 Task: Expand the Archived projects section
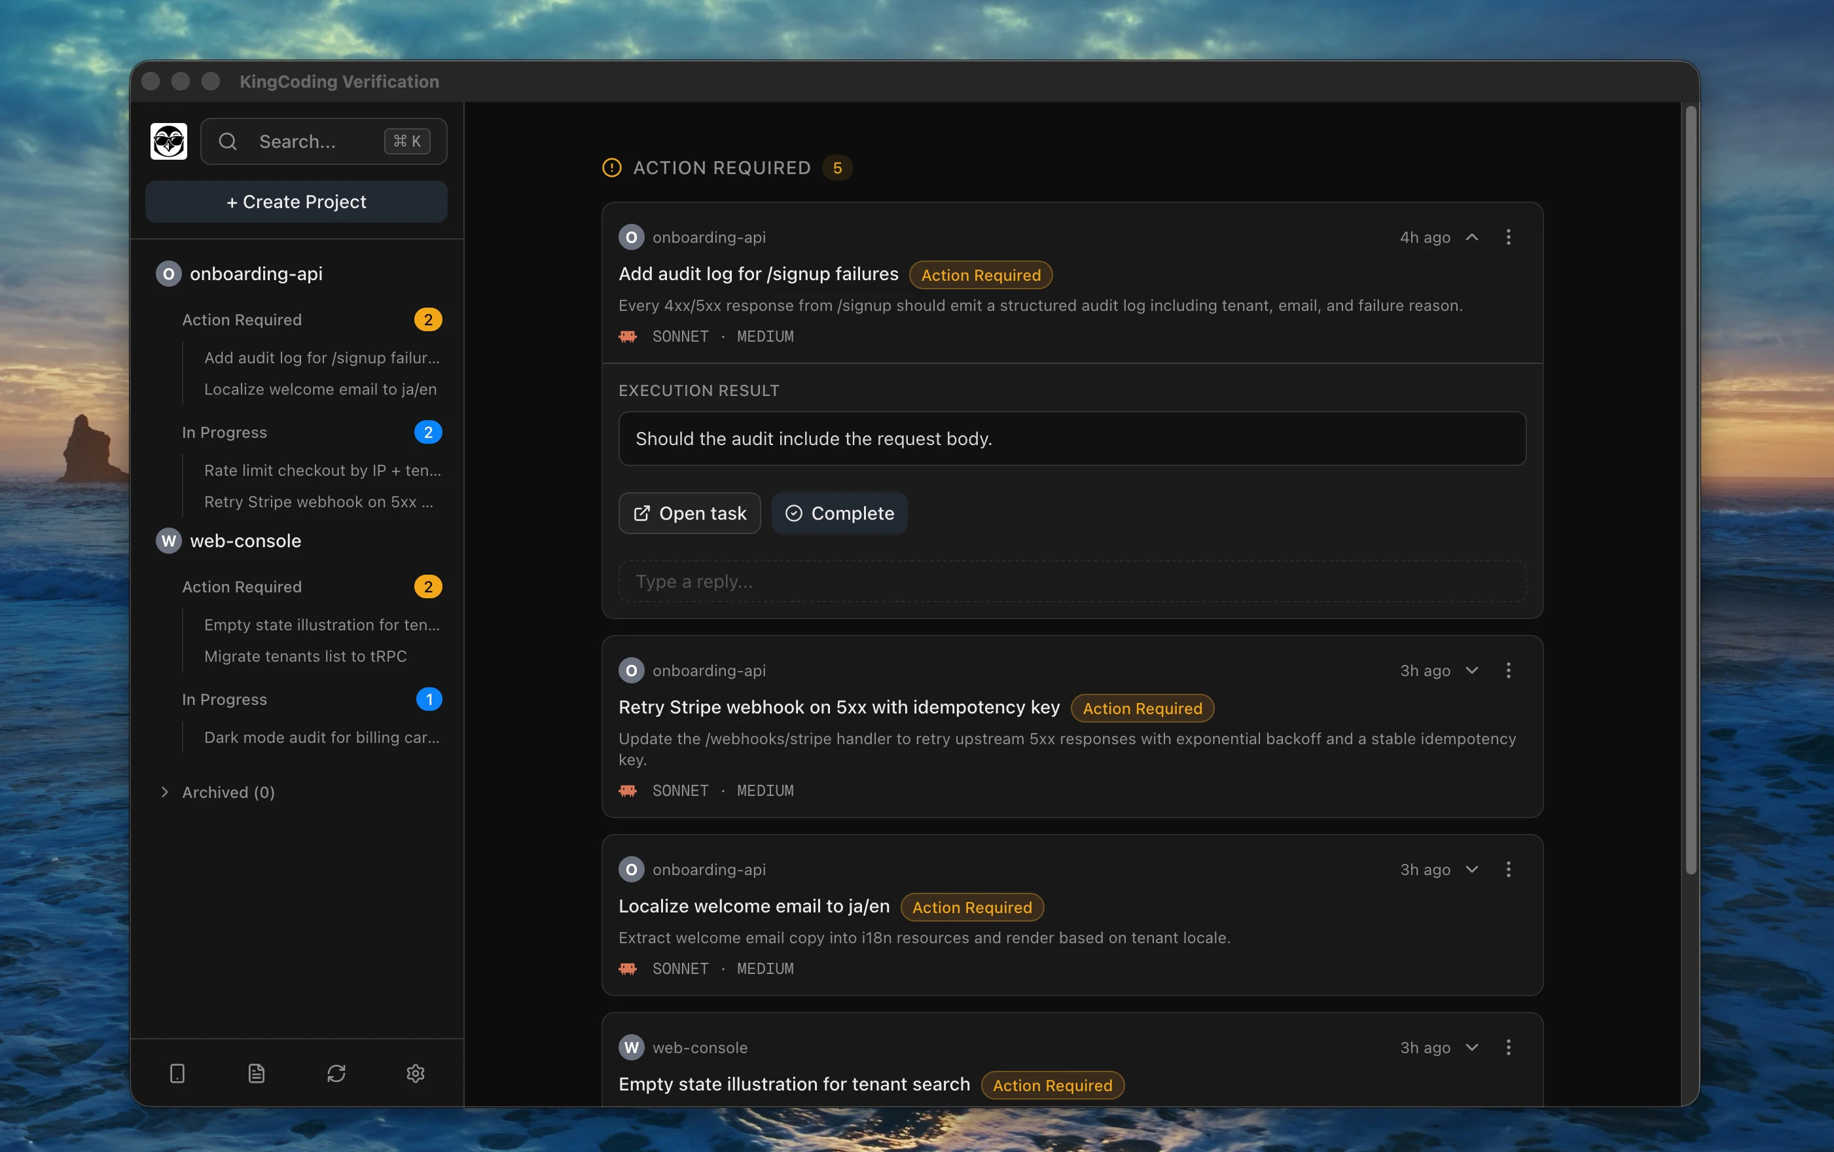(217, 792)
